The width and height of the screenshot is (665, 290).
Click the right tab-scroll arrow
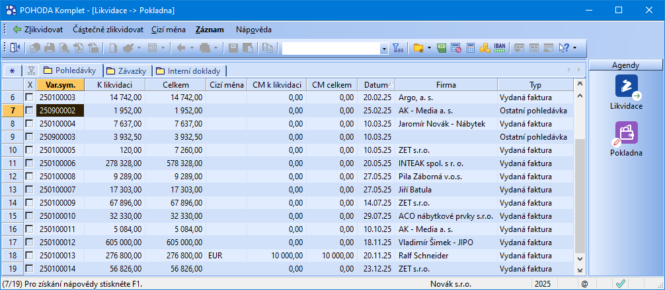(x=578, y=70)
